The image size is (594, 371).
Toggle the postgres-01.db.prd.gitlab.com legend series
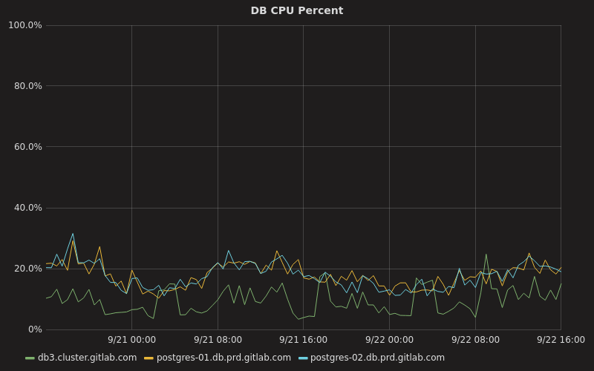point(223,358)
